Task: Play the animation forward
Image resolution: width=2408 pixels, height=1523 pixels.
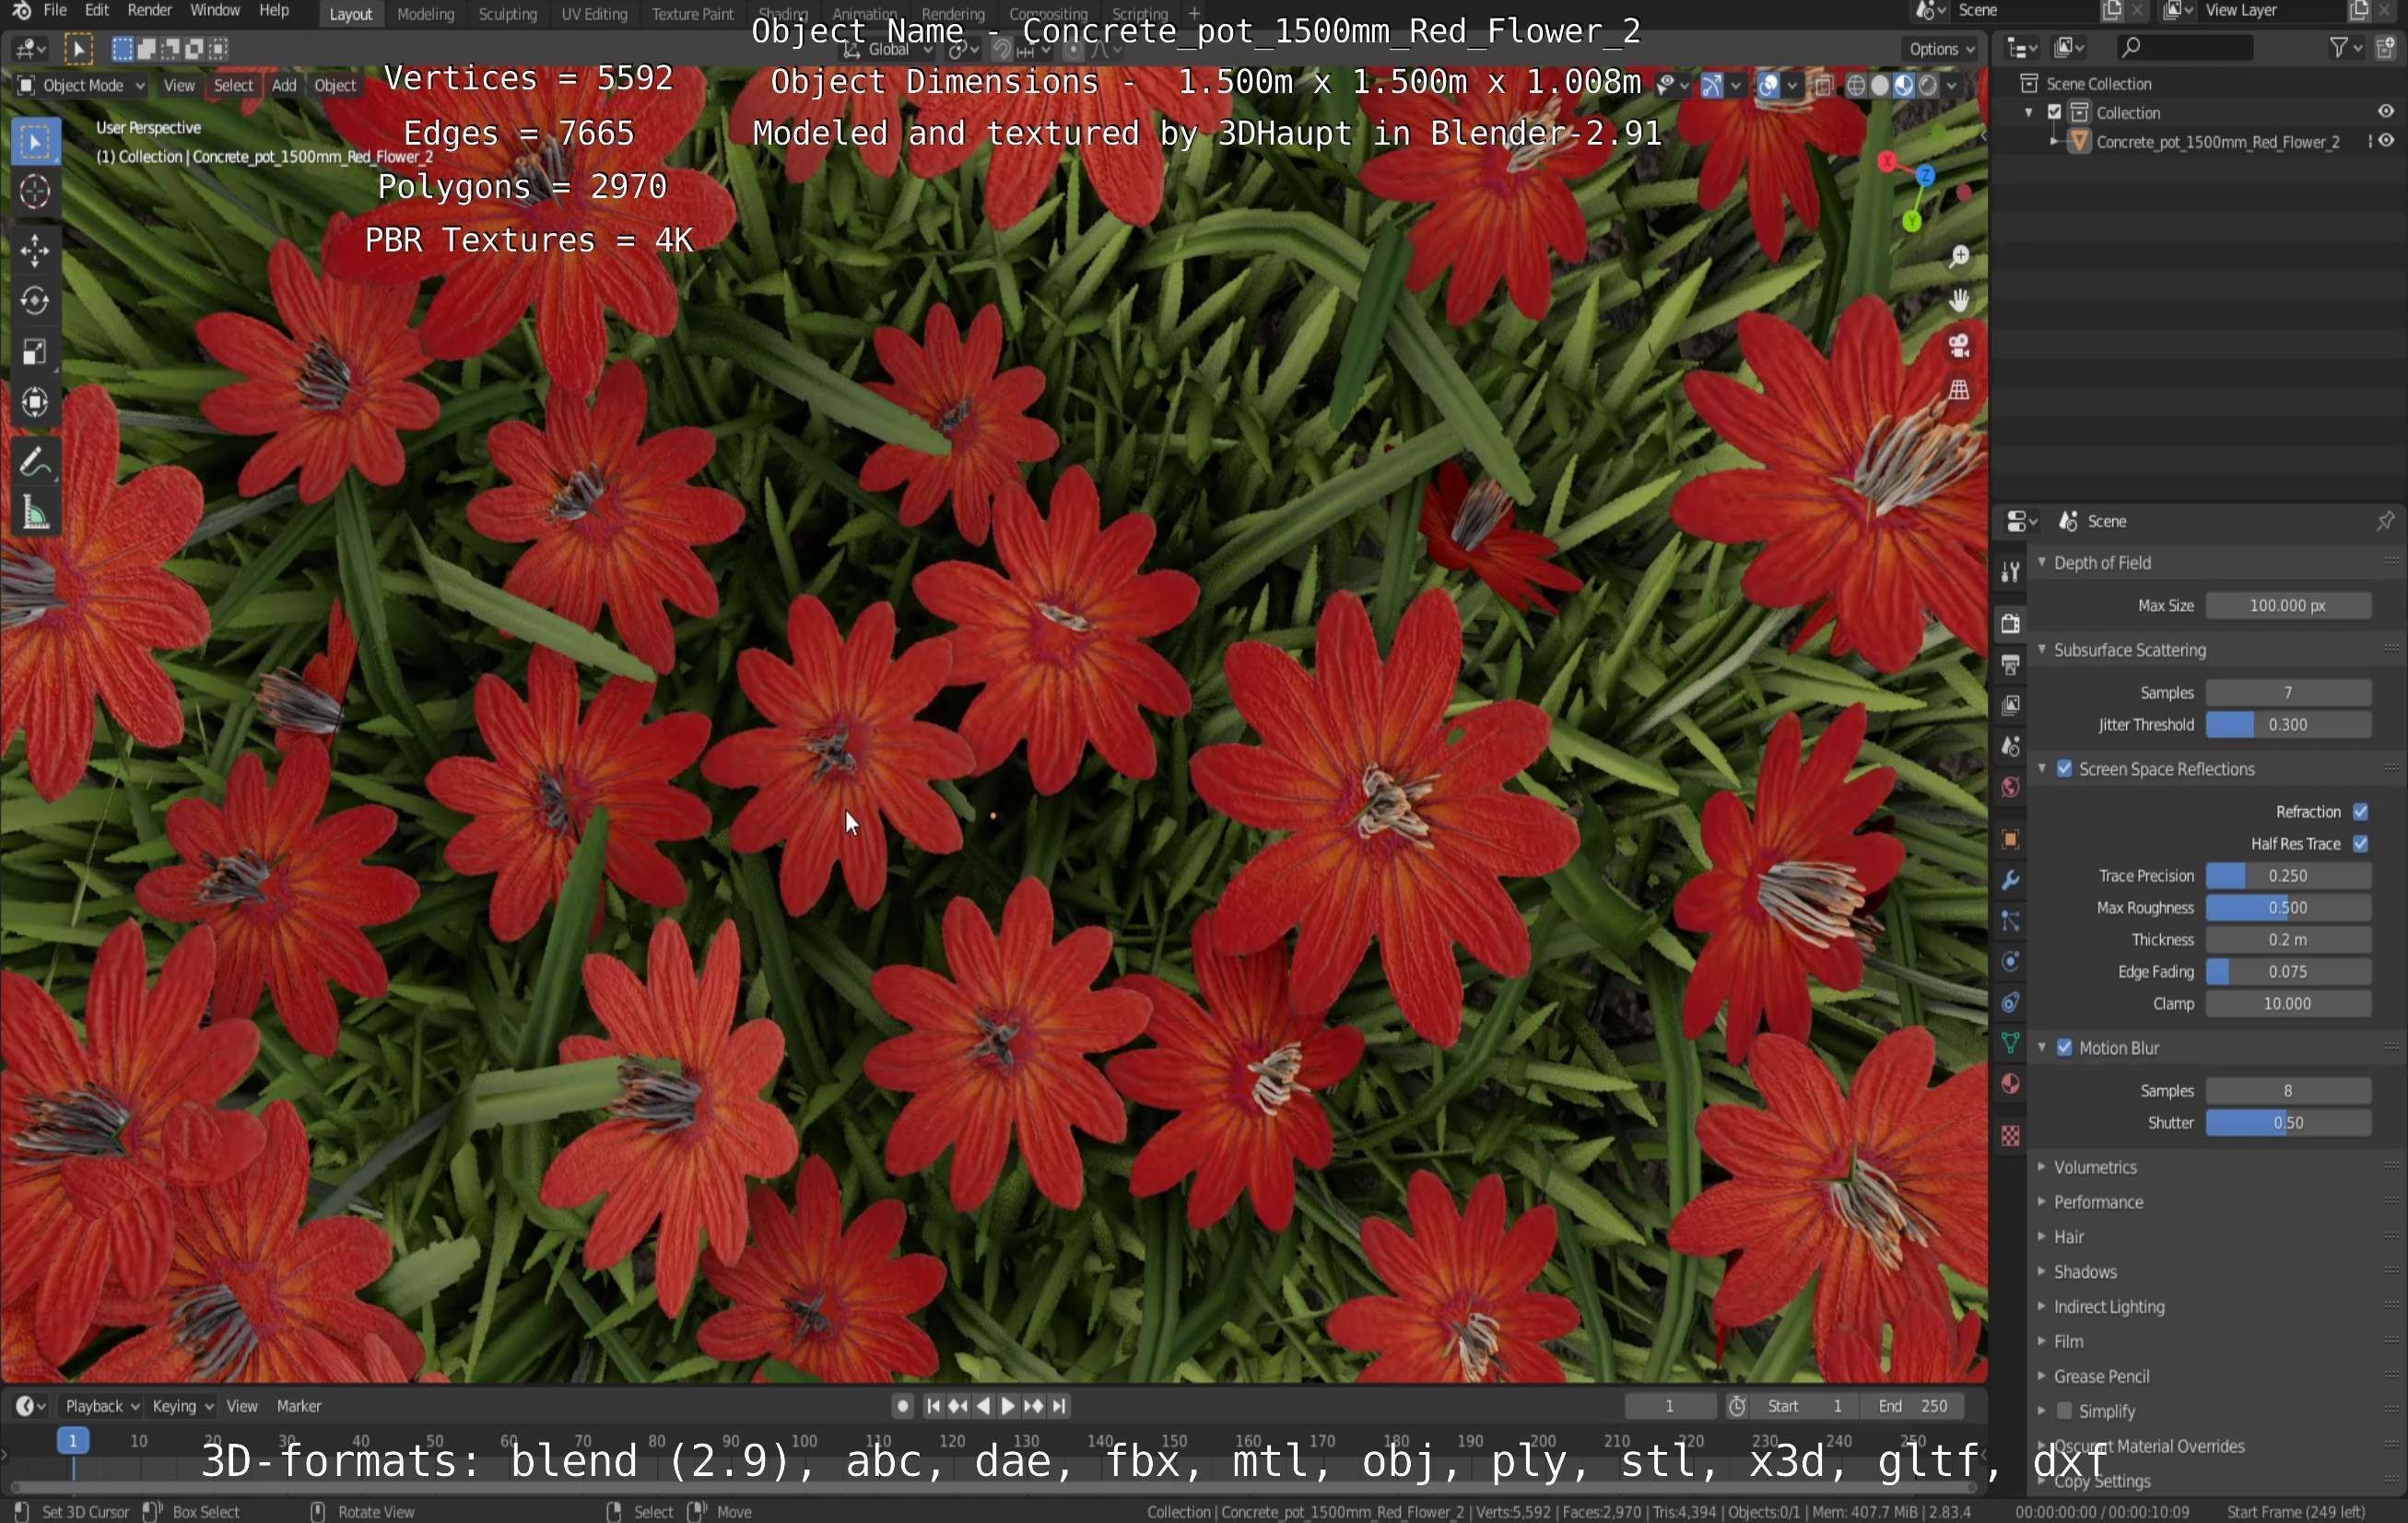Action: click(1008, 1406)
